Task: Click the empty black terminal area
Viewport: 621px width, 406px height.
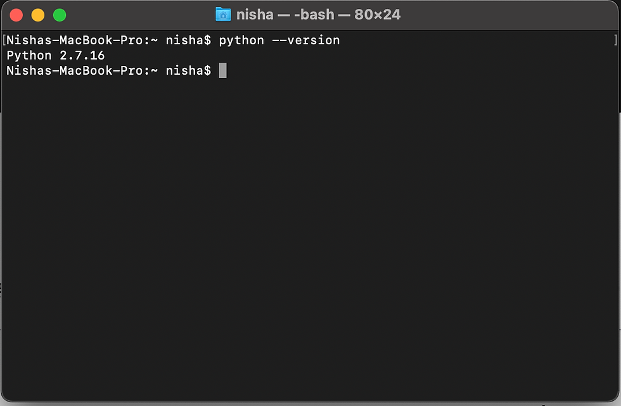Action: (310, 238)
